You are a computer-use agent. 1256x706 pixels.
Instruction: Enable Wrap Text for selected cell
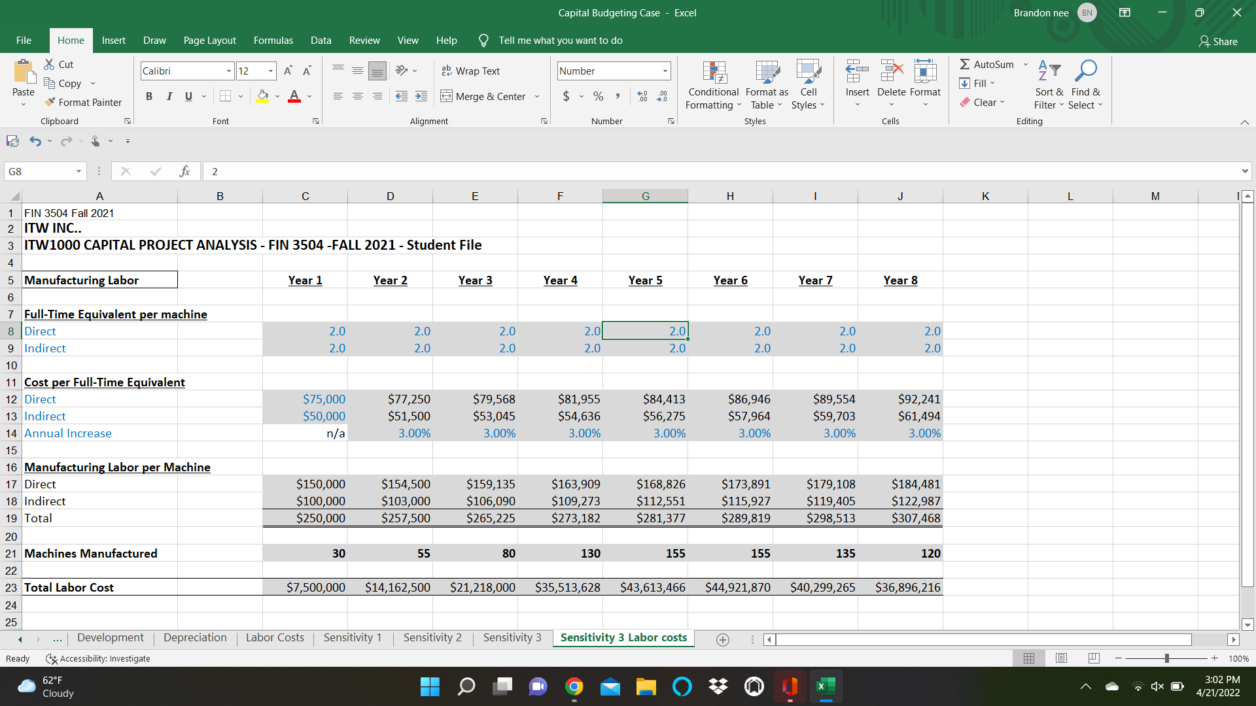(x=470, y=71)
